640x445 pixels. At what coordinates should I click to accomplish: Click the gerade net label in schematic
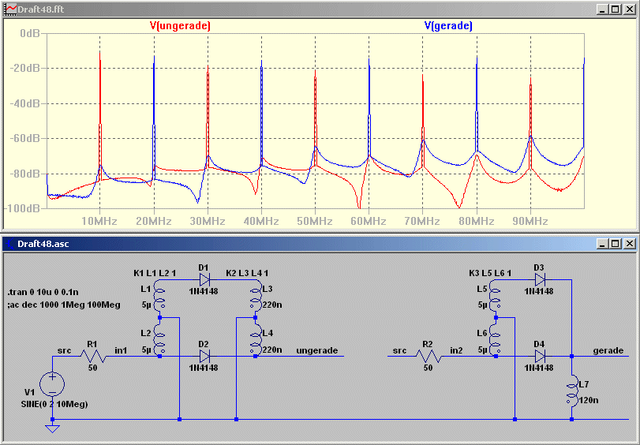(608, 350)
